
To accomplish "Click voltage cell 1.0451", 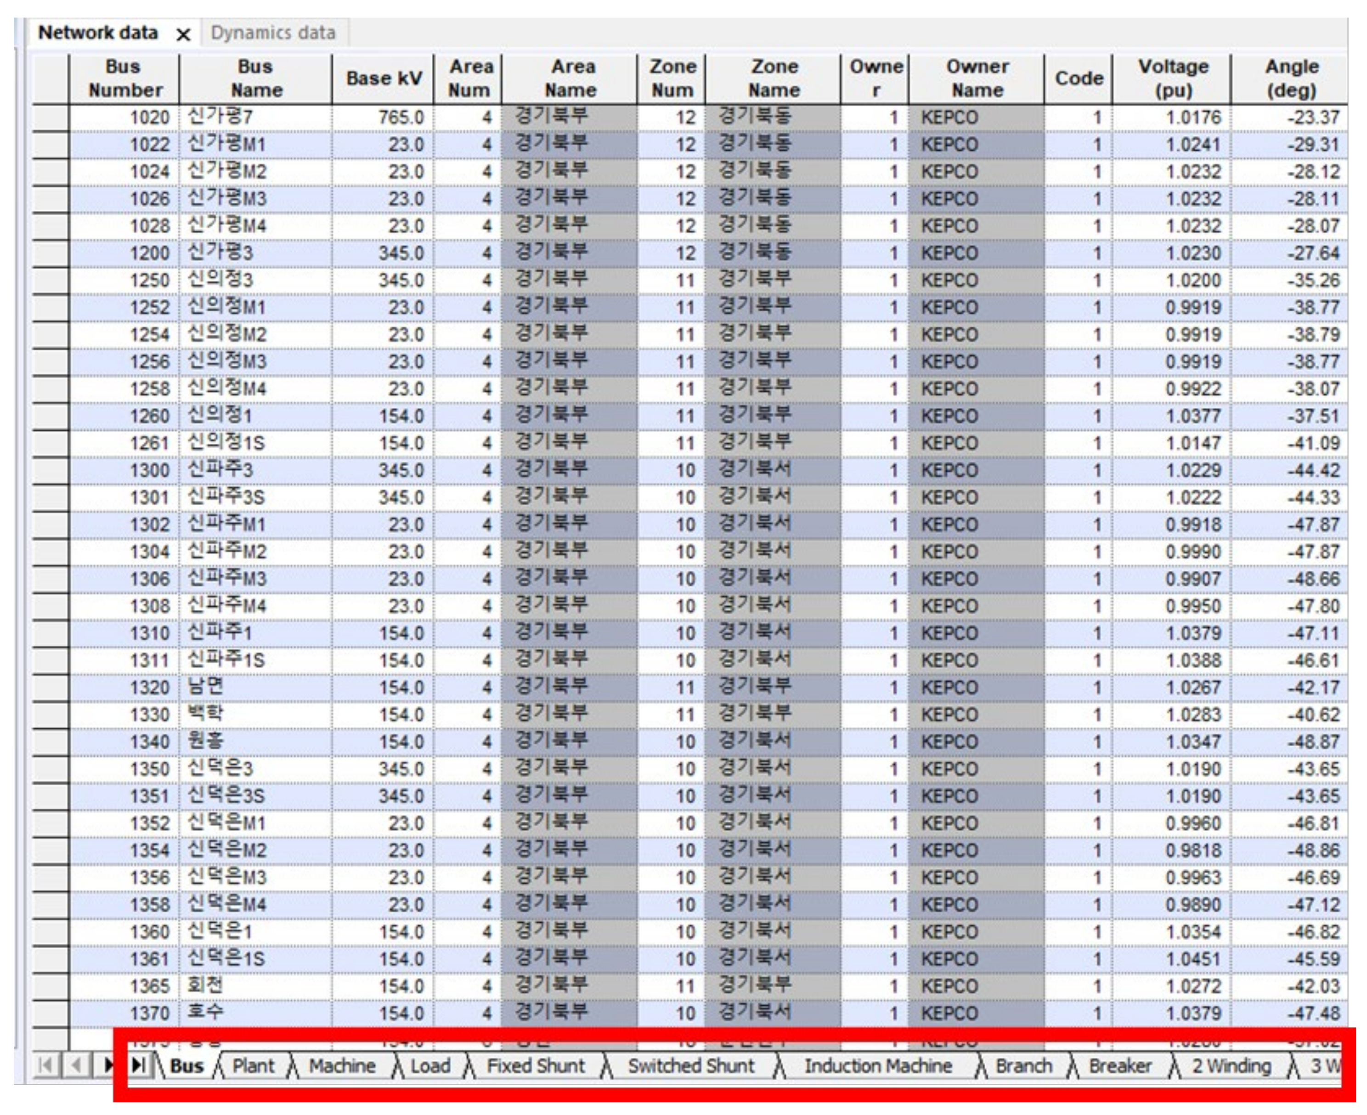I will click(1172, 959).
